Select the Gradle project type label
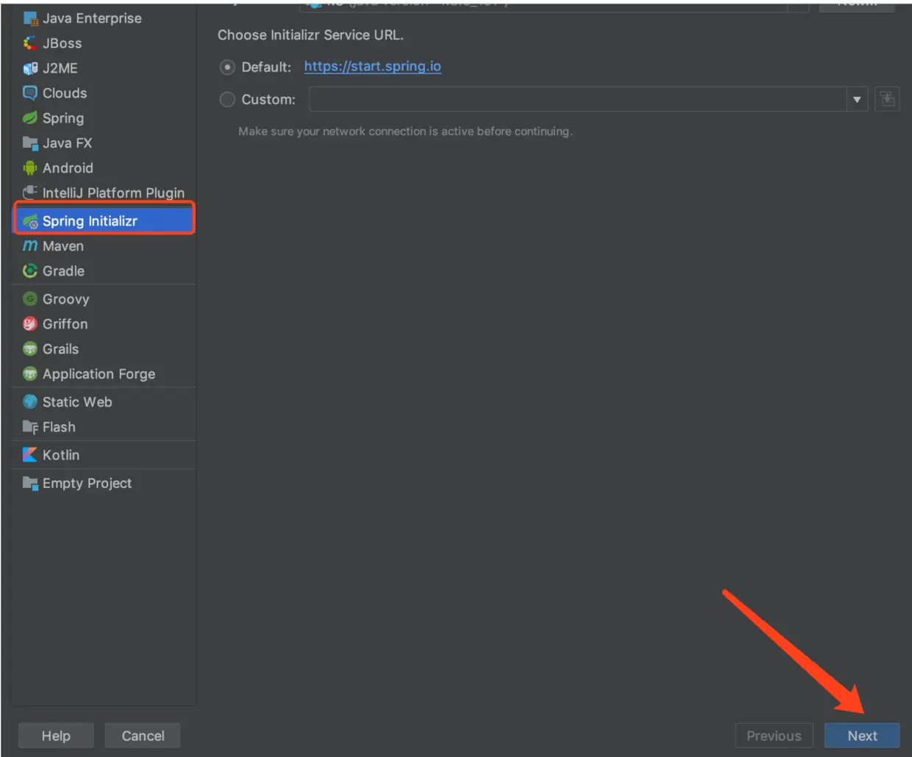 (63, 271)
